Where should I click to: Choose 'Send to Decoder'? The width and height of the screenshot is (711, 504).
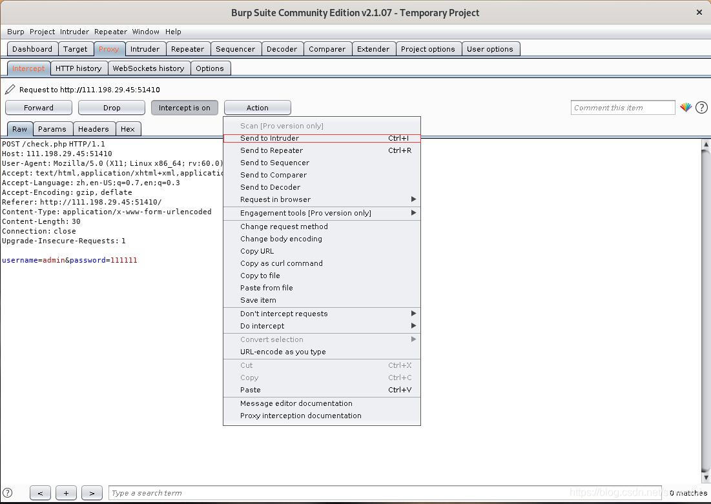click(x=322, y=187)
